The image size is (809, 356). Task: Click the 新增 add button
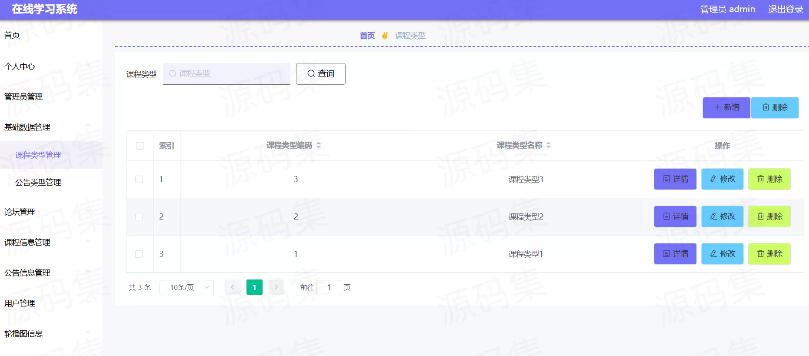[726, 107]
